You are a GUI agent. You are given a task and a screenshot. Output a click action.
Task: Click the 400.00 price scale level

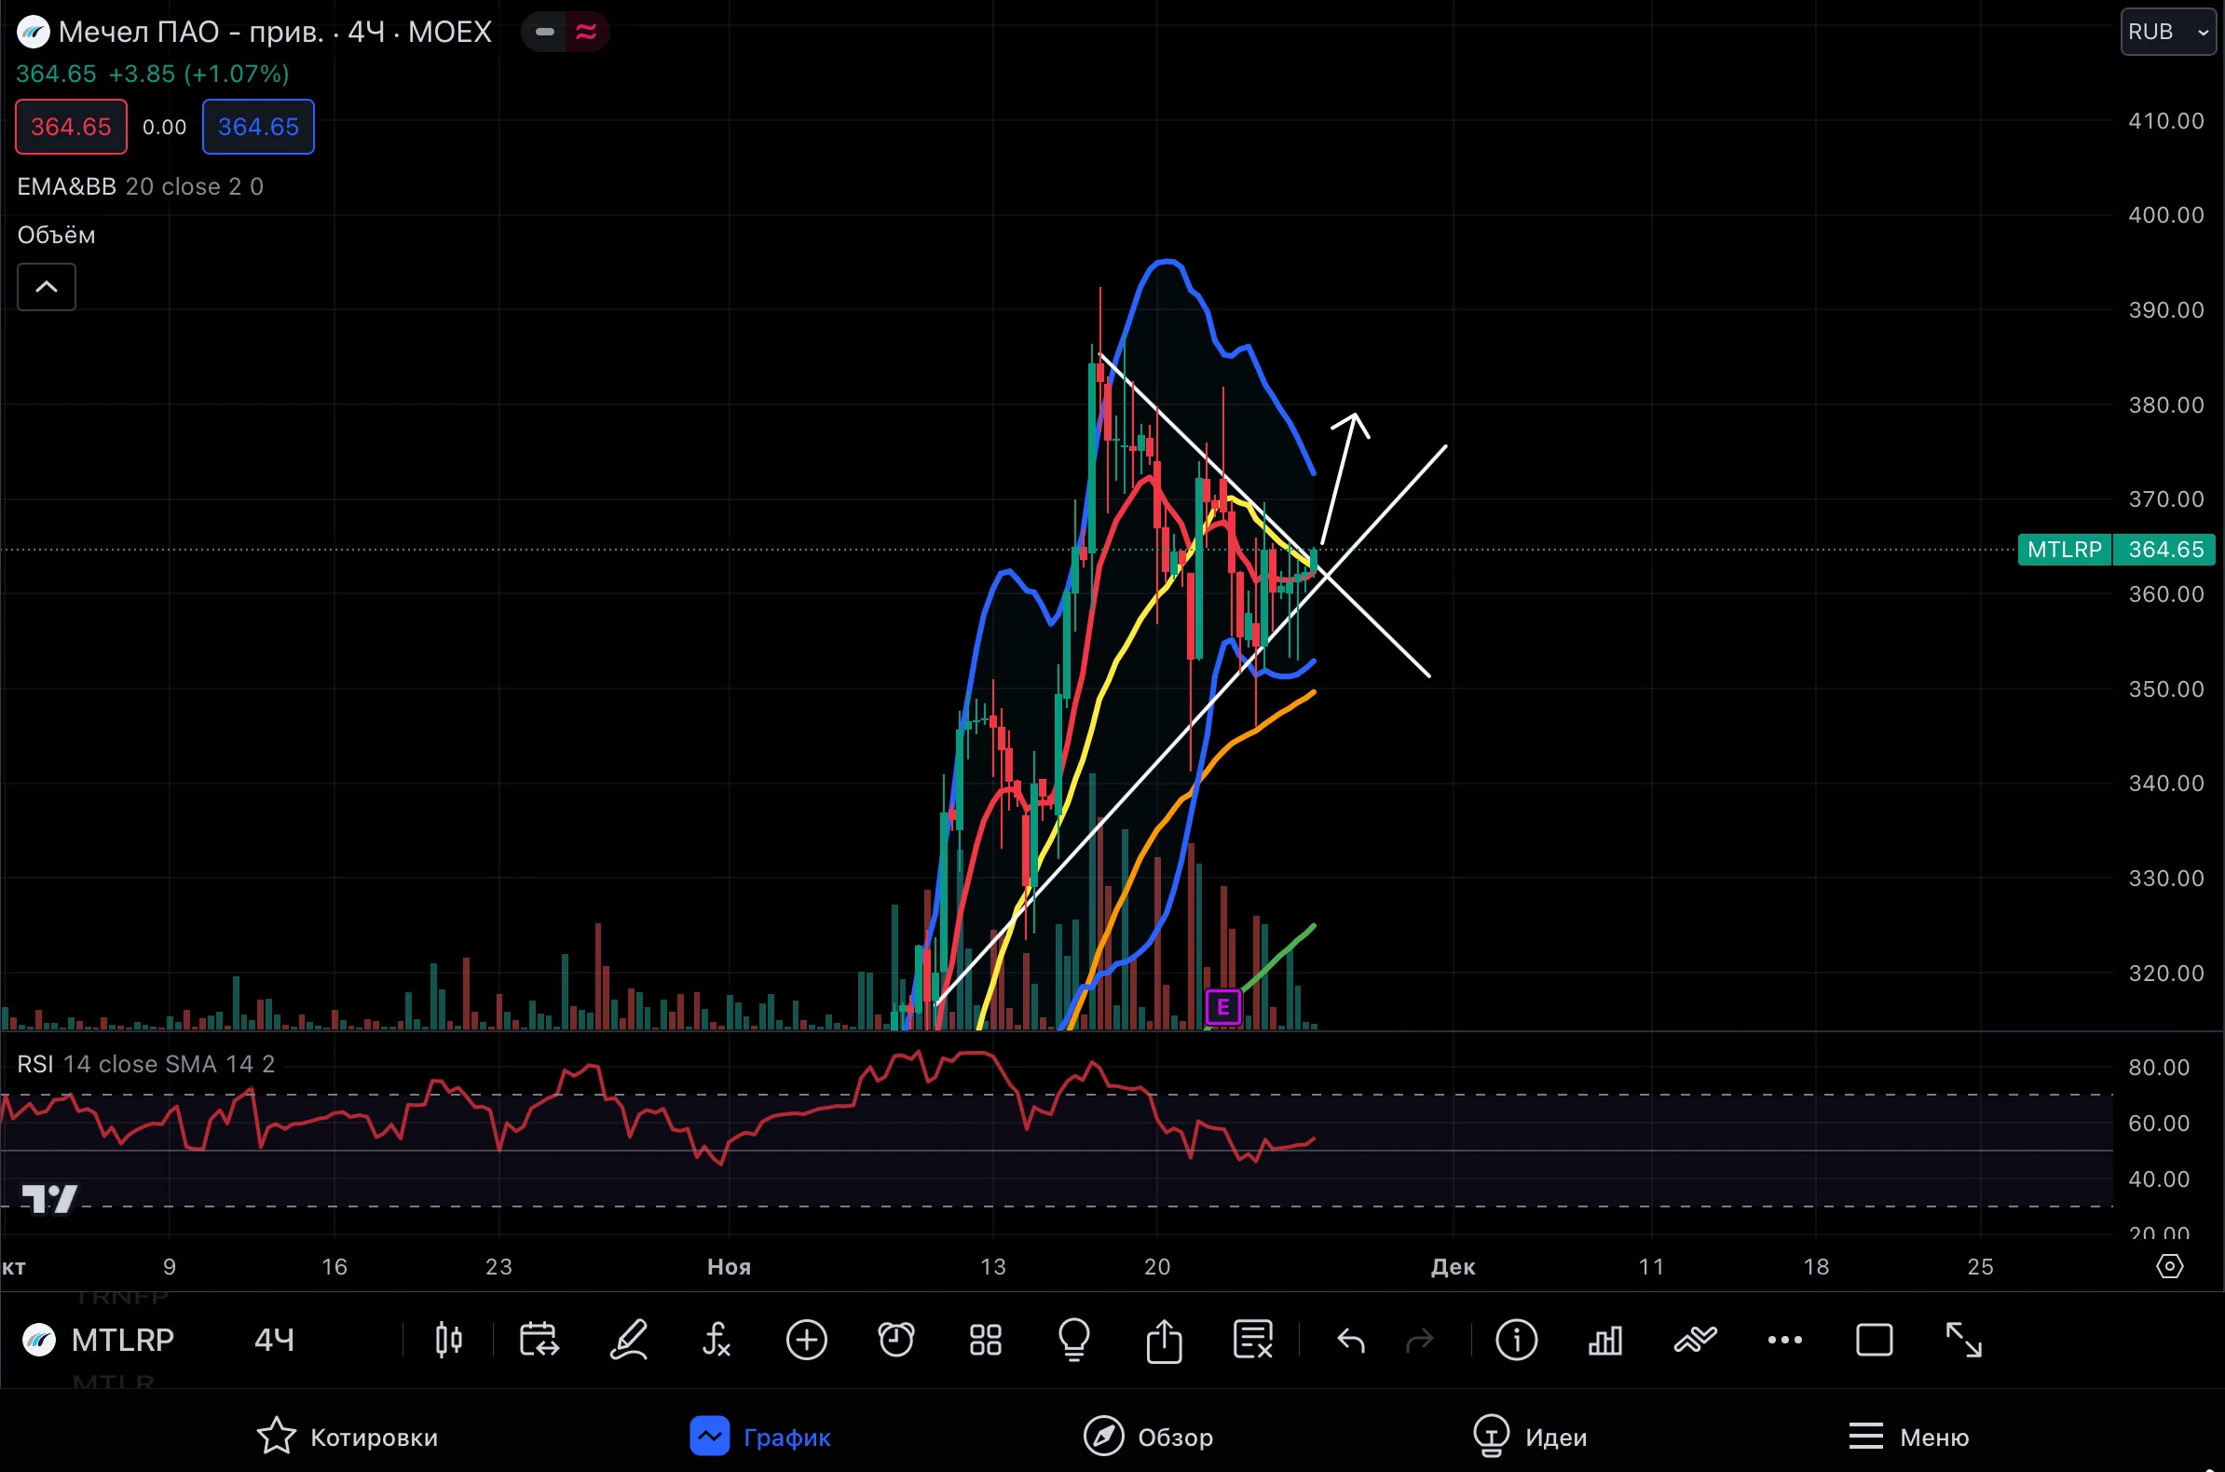pyautogui.click(x=2166, y=215)
